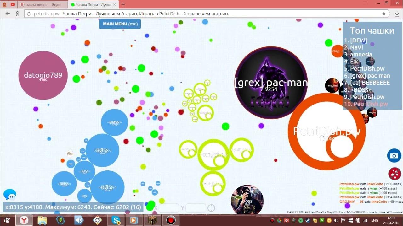Open the clock showing 12:18 21.04.2016
This screenshot has width=403, height=226.
pos(391,220)
